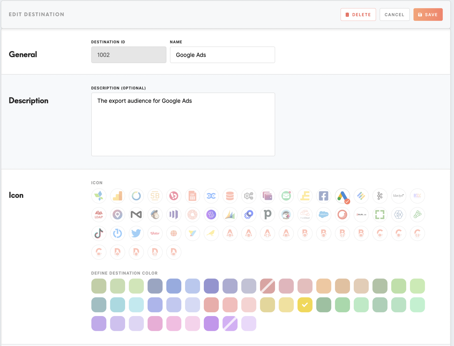Pick the LDAP icon
Viewport: 454px width, 346px height.
(x=99, y=215)
